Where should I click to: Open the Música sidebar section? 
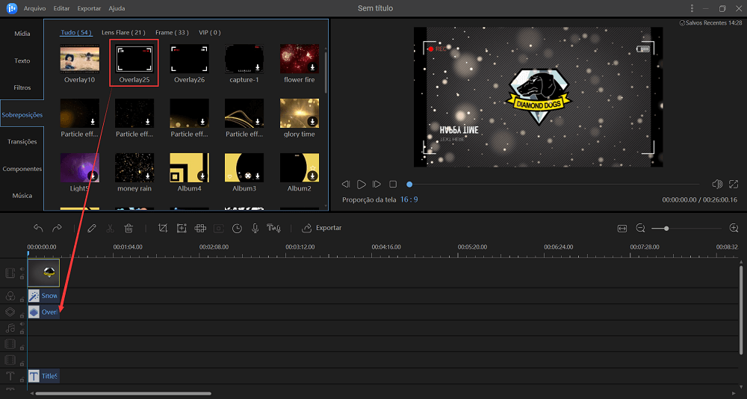(22, 196)
